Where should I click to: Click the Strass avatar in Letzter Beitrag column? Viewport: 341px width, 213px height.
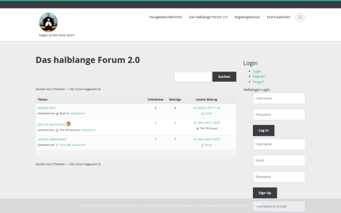202,145
